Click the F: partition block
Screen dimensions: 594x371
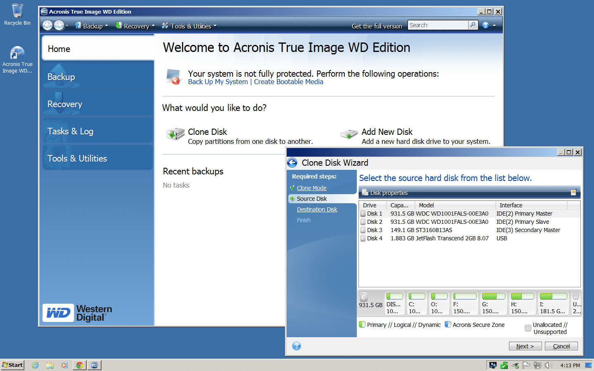[x=464, y=303]
